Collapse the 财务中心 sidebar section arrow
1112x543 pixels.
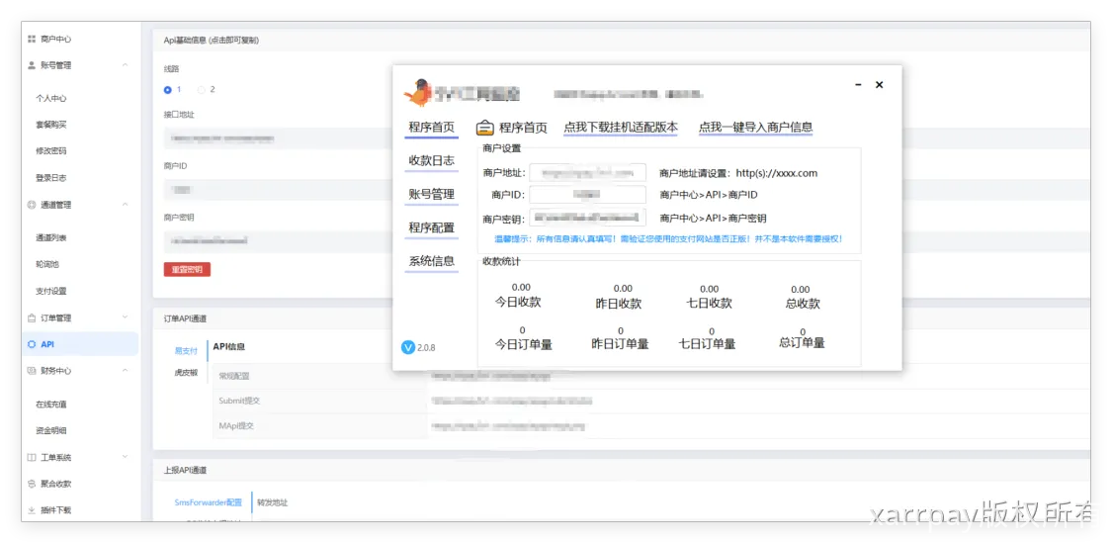pyautogui.click(x=125, y=371)
